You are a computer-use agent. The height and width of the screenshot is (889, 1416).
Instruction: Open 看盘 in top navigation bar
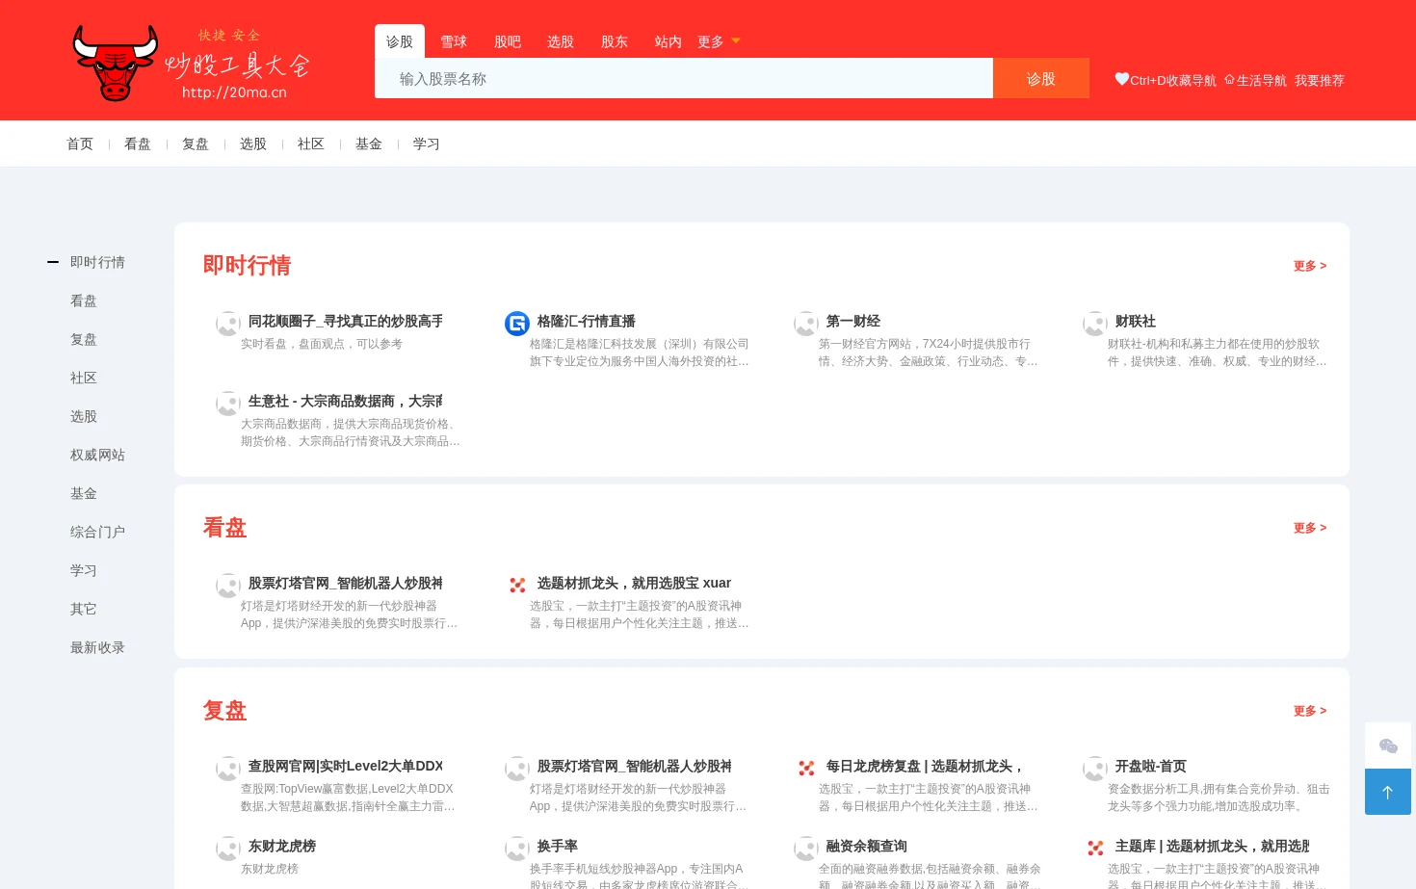pos(138,144)
